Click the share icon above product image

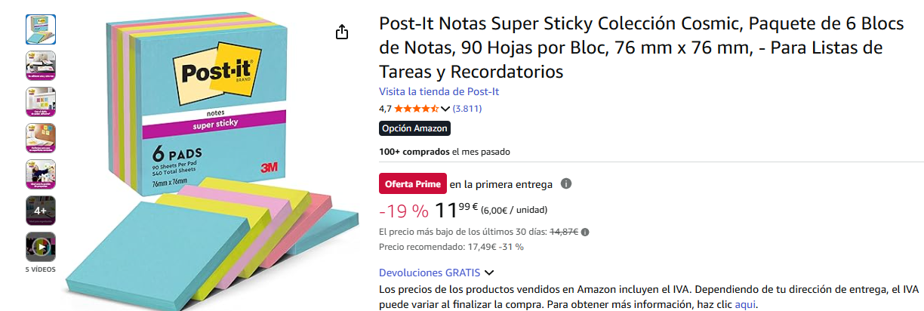coord(342,32)
